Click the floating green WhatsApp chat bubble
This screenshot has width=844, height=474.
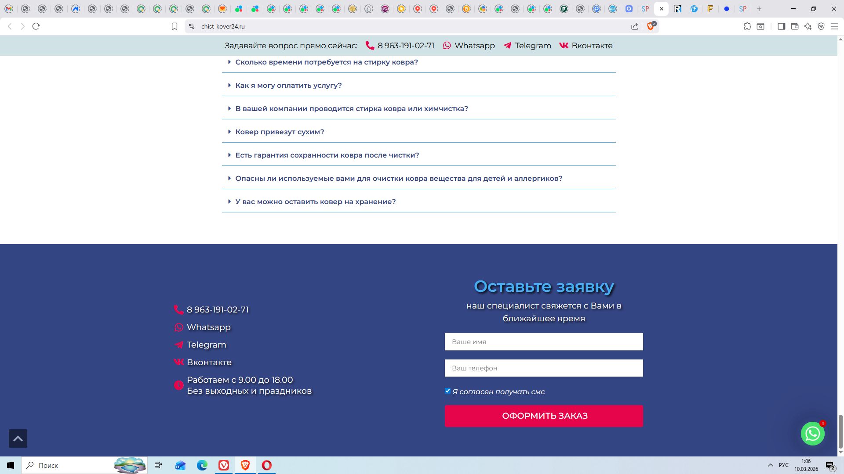[812, 434]
